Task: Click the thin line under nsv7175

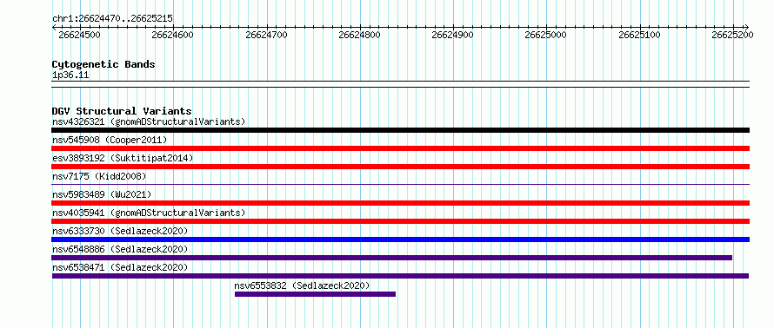Action: pos(400,184)
